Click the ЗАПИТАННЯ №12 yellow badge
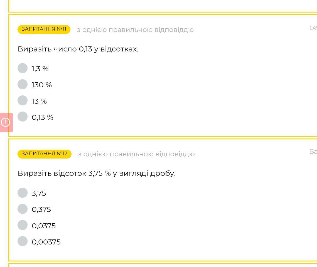Image resolution: width=317 pixels, height=267 pixels. tap(45, 154)
